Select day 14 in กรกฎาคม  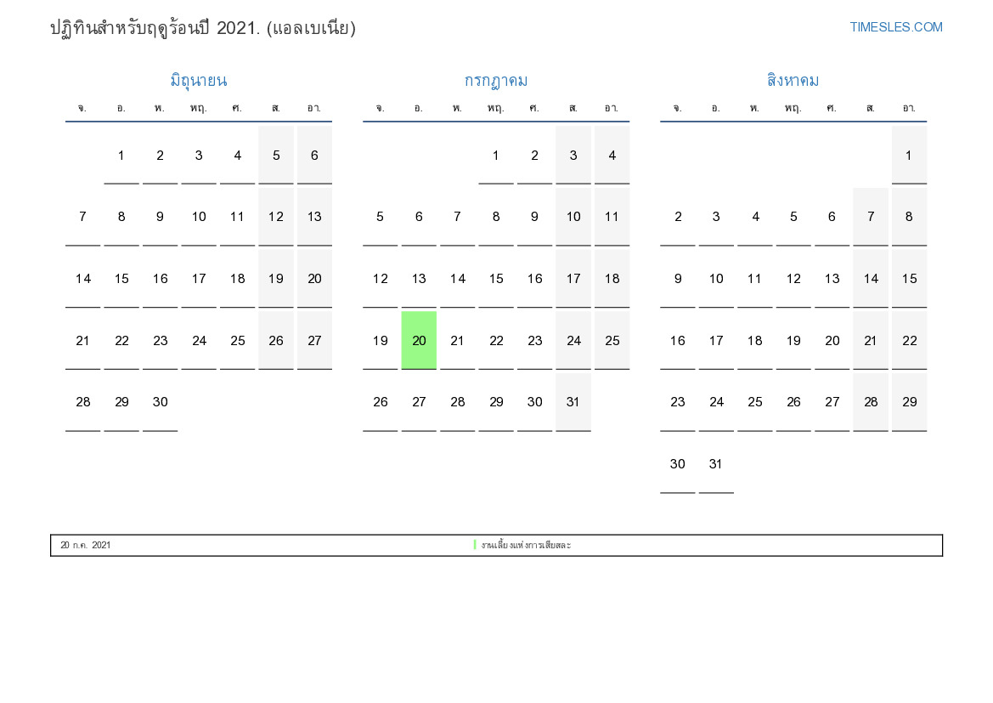(x=458, y=278)
